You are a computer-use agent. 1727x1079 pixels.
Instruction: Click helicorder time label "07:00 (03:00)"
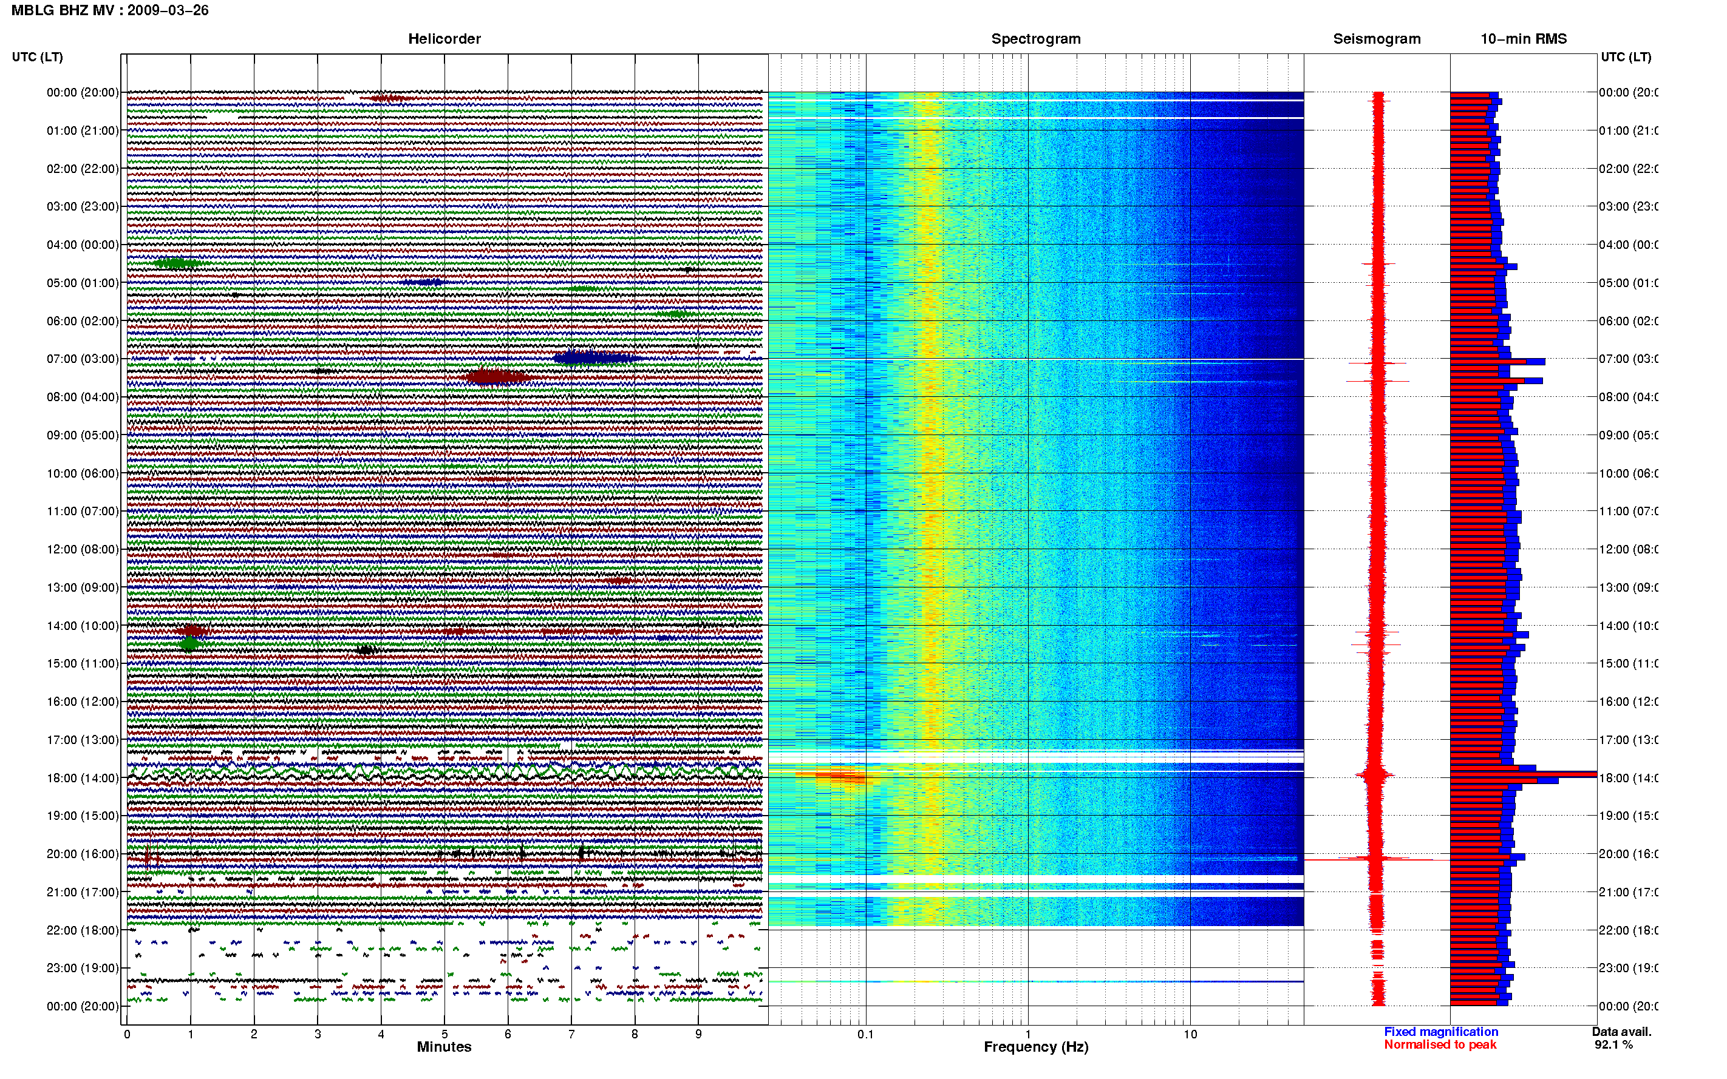point(83,359)
